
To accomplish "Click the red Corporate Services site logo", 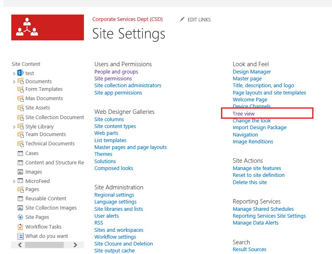I will pyautogui.click(x=48, y=27).
